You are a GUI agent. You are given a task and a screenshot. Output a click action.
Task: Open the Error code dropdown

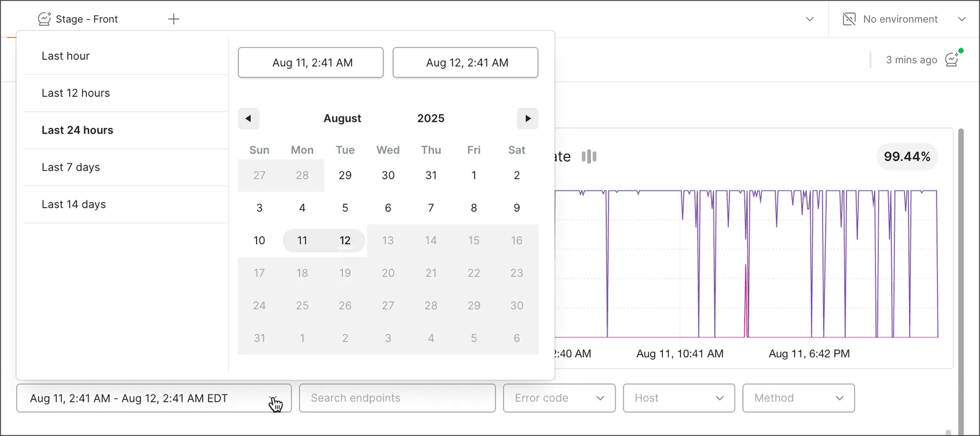tap(559, 398)
